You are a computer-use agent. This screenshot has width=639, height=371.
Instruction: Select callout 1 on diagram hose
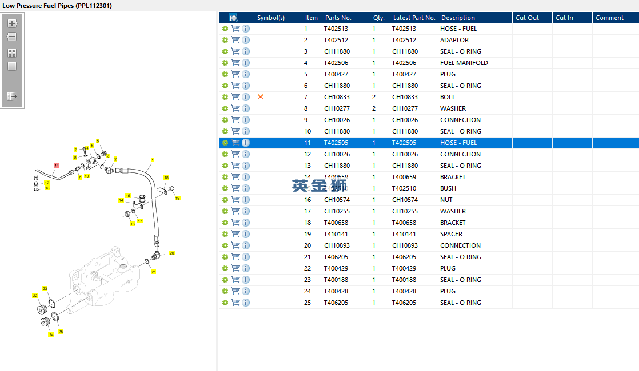coord(153,160)
